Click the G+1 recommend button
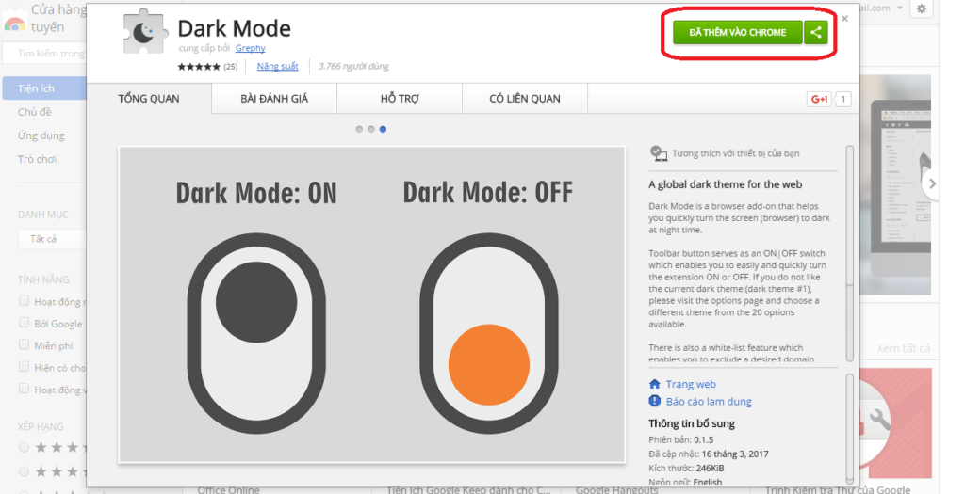The height and width of the screenshot is (494, 965). (819, 99)
